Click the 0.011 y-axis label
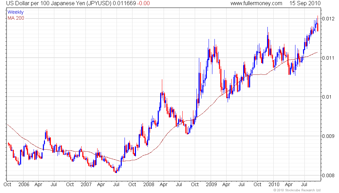 [328, 58]
